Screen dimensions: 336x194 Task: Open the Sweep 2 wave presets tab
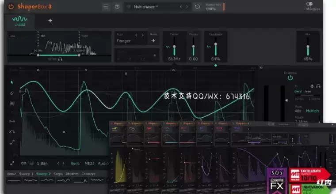tap(43, 174)
